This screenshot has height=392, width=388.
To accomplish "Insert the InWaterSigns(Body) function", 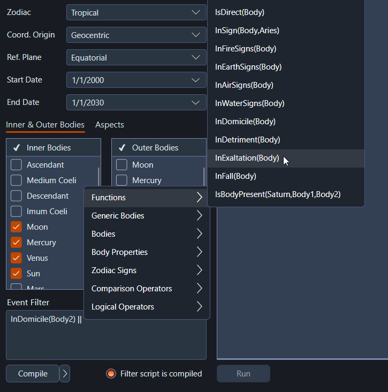I will pyautogui.click(x=286, y=103).
